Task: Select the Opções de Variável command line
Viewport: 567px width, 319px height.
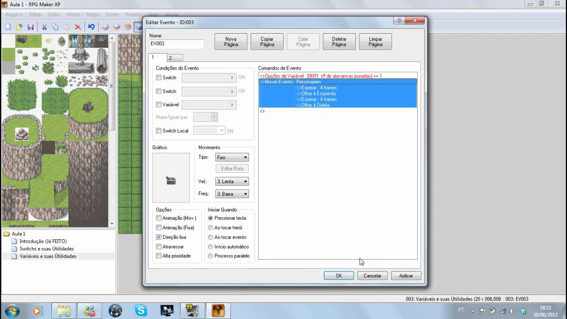Action: pyautogui.click(x=338, y=76)
